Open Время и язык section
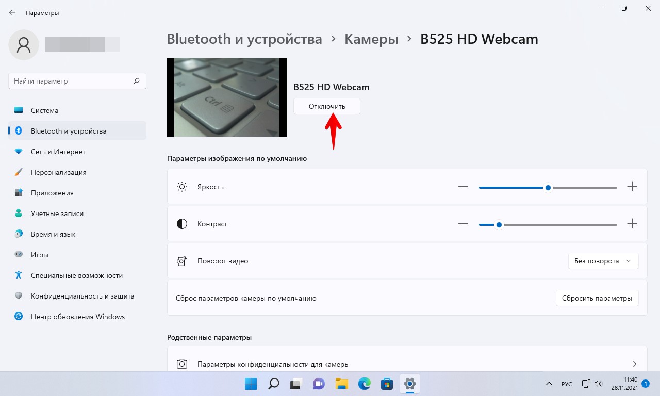Viewport: 660px width, 396px height. [x=77, y=234]
